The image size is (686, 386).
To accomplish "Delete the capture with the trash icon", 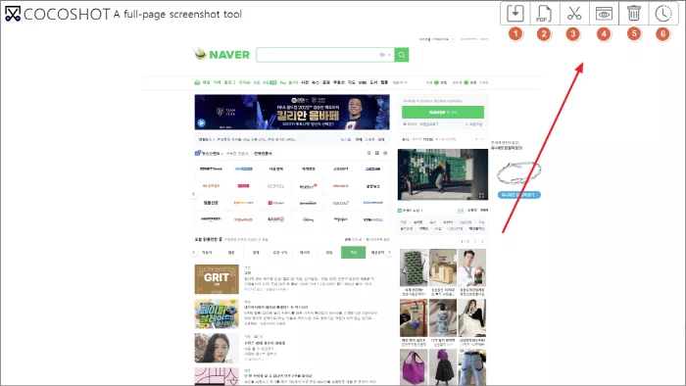I will [x=633, y=13].
